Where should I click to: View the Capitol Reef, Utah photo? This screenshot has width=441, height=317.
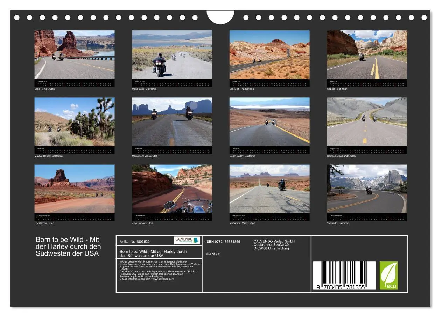pos(367,54)
